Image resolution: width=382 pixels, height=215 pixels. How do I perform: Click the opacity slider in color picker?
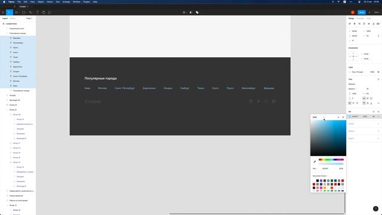click(331, 164)
